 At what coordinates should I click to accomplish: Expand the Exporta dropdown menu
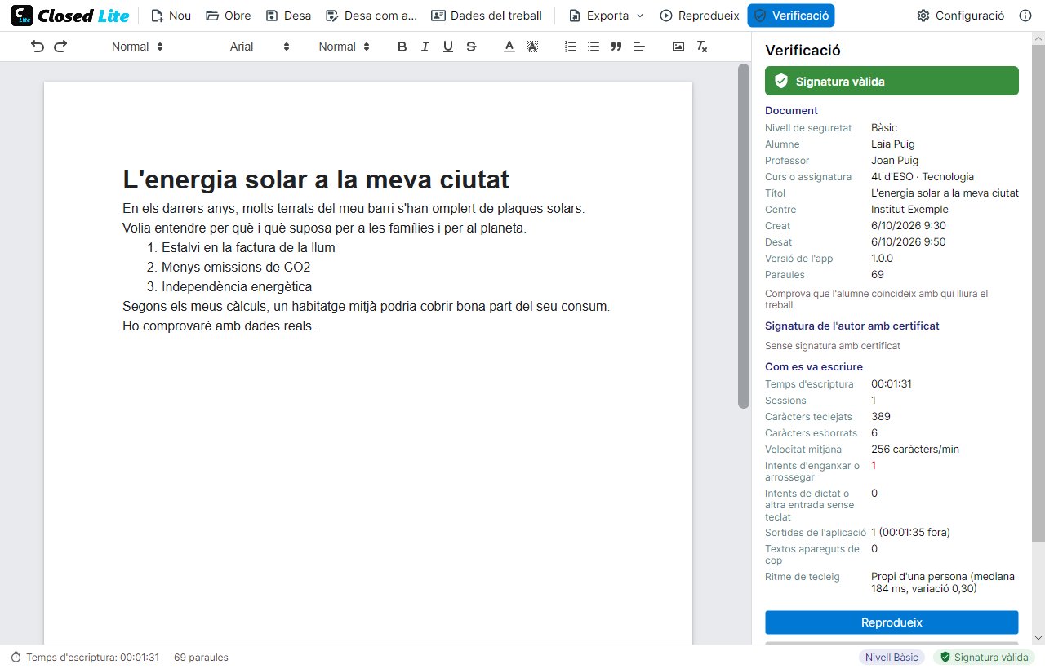coord(607,16)
